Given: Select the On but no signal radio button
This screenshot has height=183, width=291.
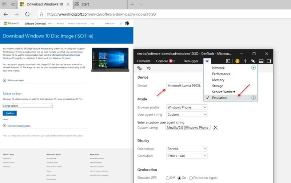Looking at the screenshot, I should point(191,178).
